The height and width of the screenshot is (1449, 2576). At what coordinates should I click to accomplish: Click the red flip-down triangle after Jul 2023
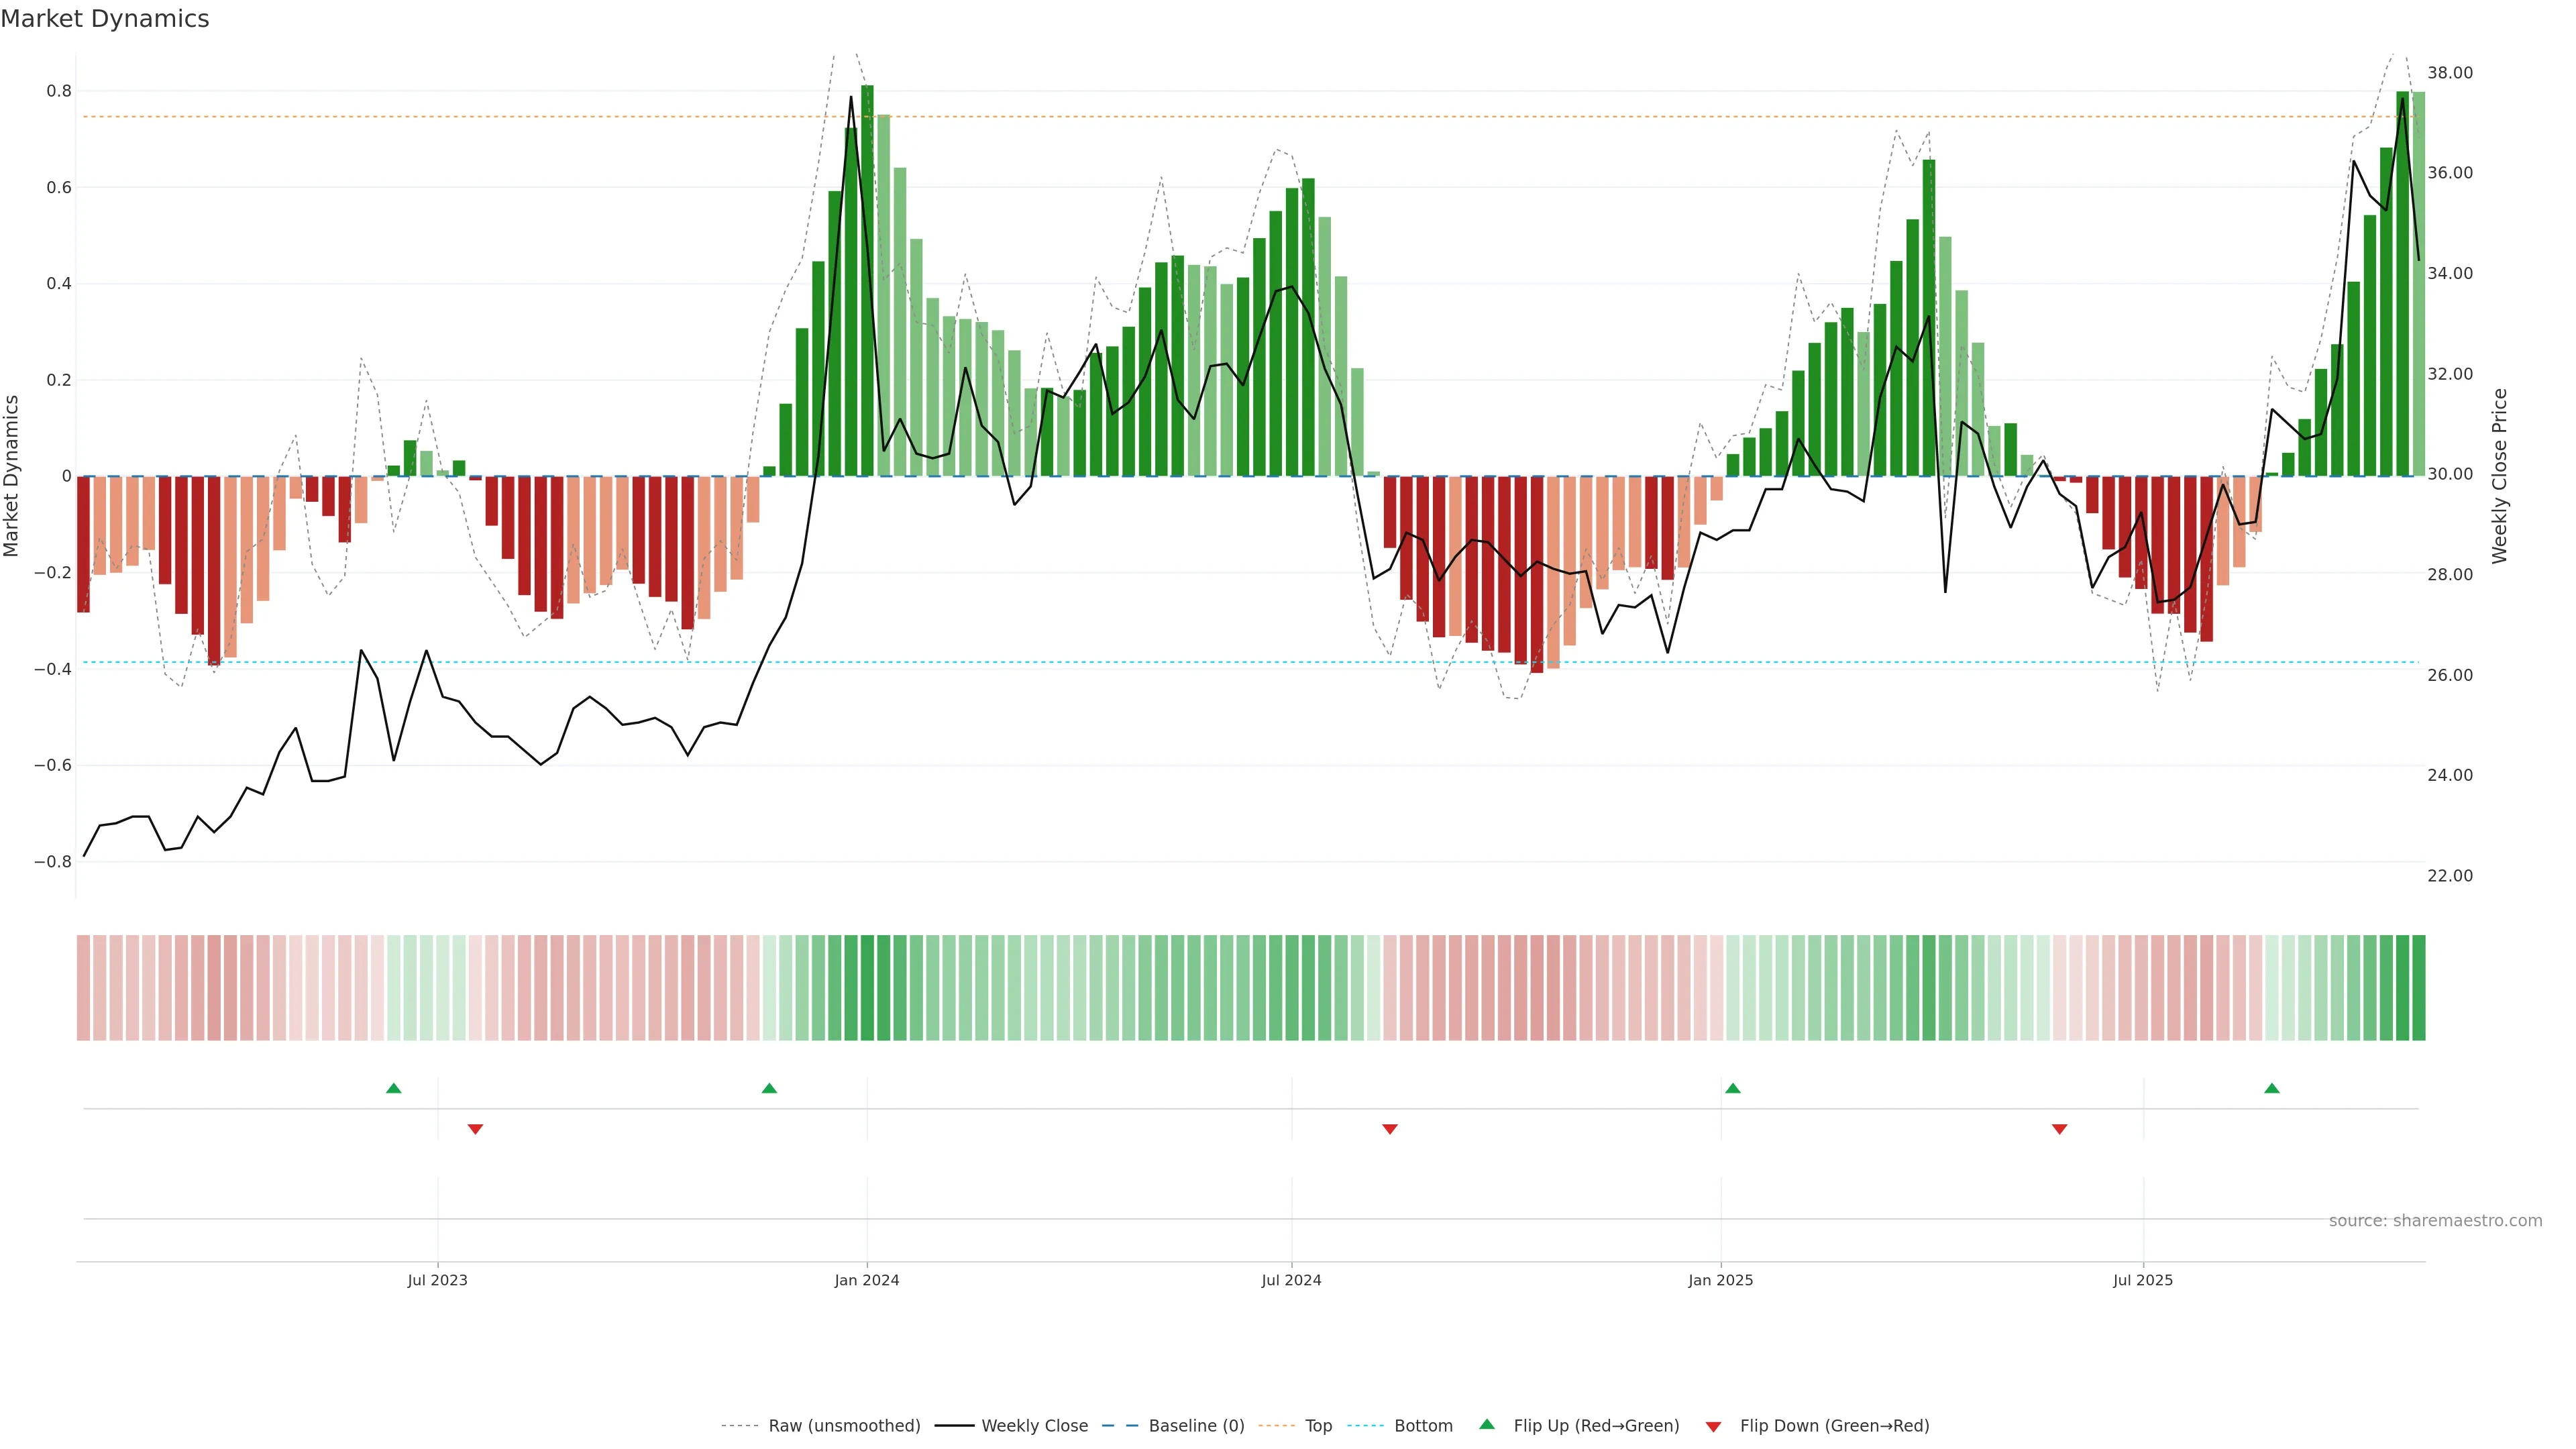[475, 1129]
